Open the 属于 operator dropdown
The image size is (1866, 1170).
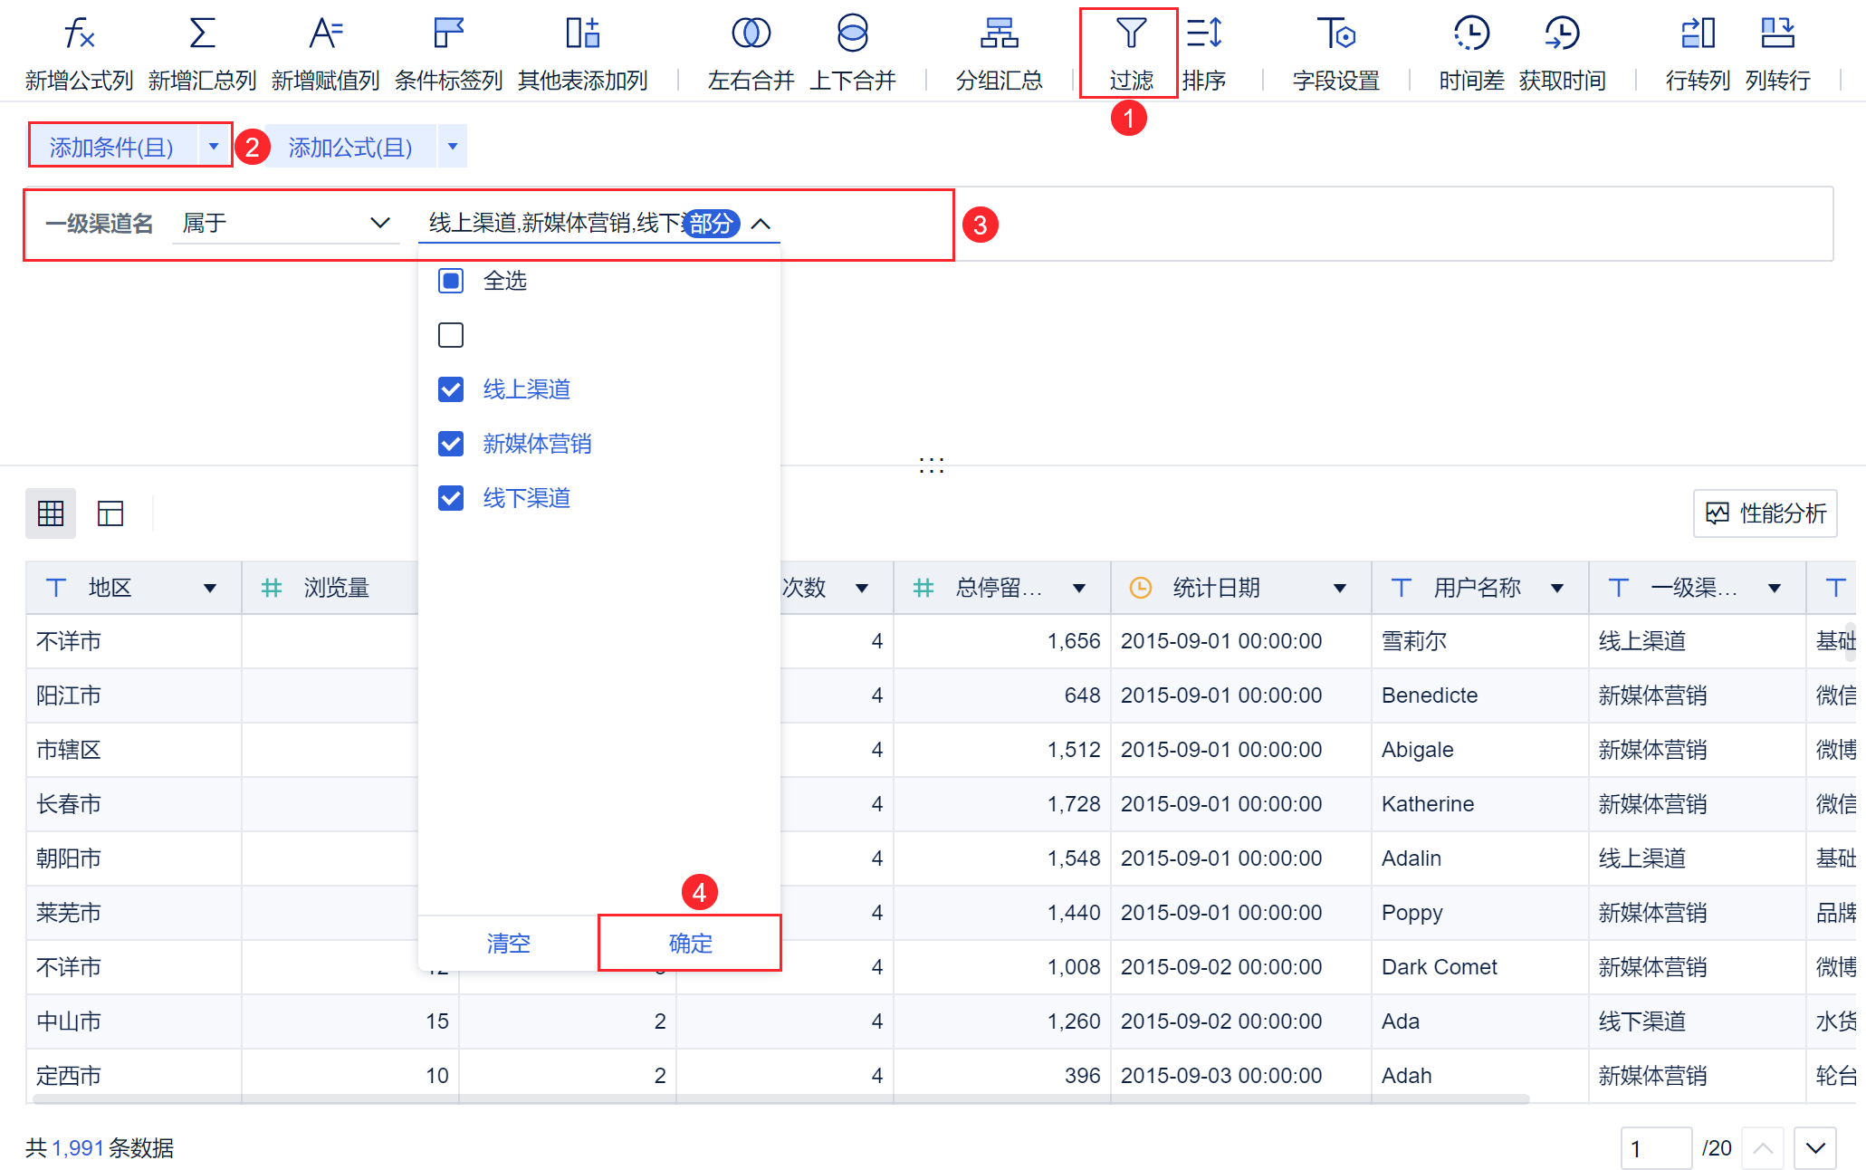285,223
